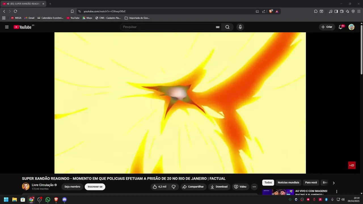Image resolution: width=363 pixels, height=204 pixels.
Task: Click the Bluetooth tray icon
Action: click(x=326, y=199)
